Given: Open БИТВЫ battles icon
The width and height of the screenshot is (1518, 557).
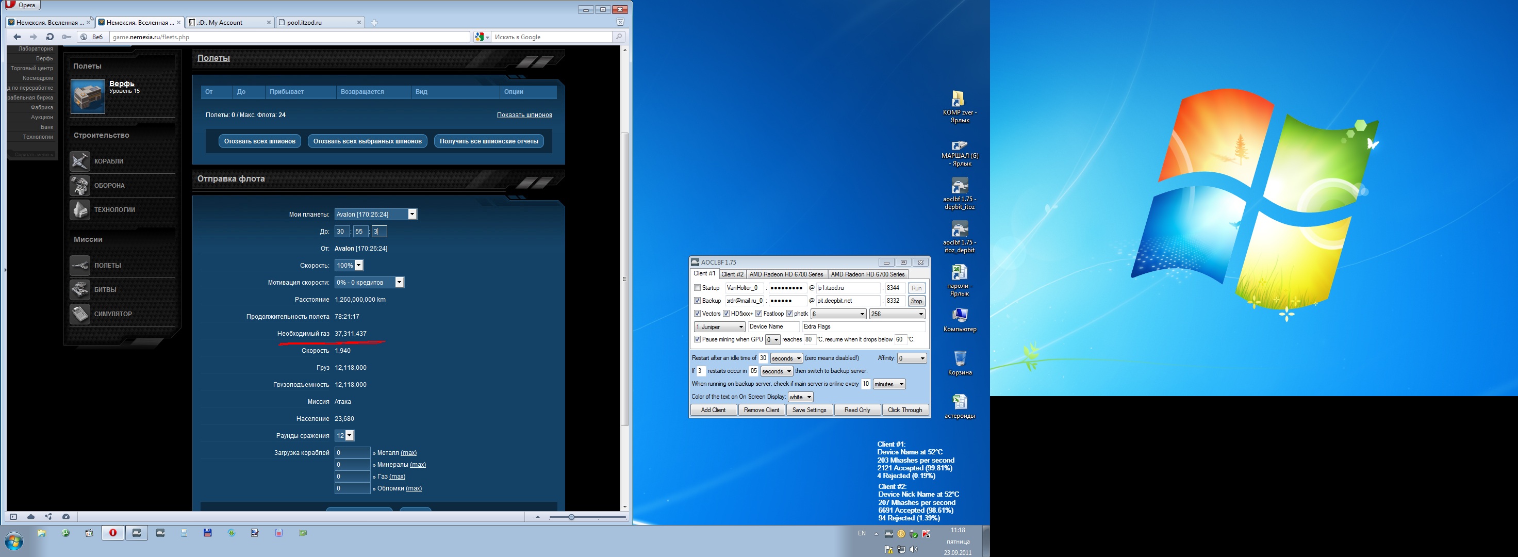Looking at the screenshot, I should (x=79, y=289).
